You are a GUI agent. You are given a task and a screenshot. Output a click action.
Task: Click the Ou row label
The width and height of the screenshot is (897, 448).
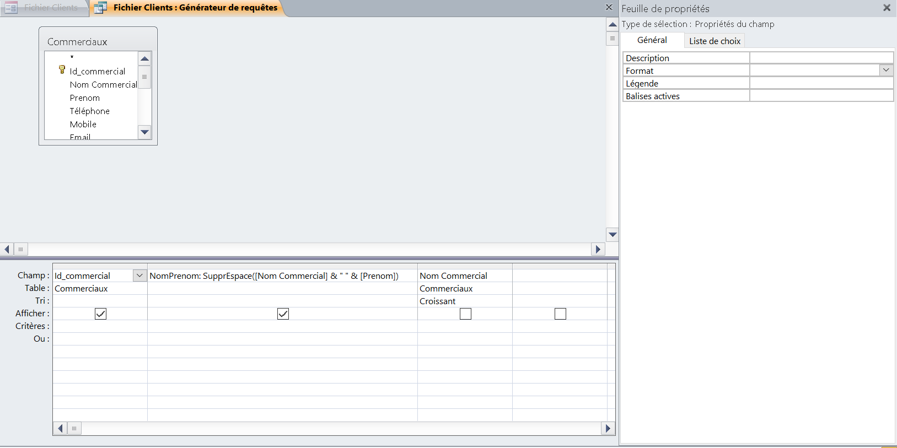[41, 338]
